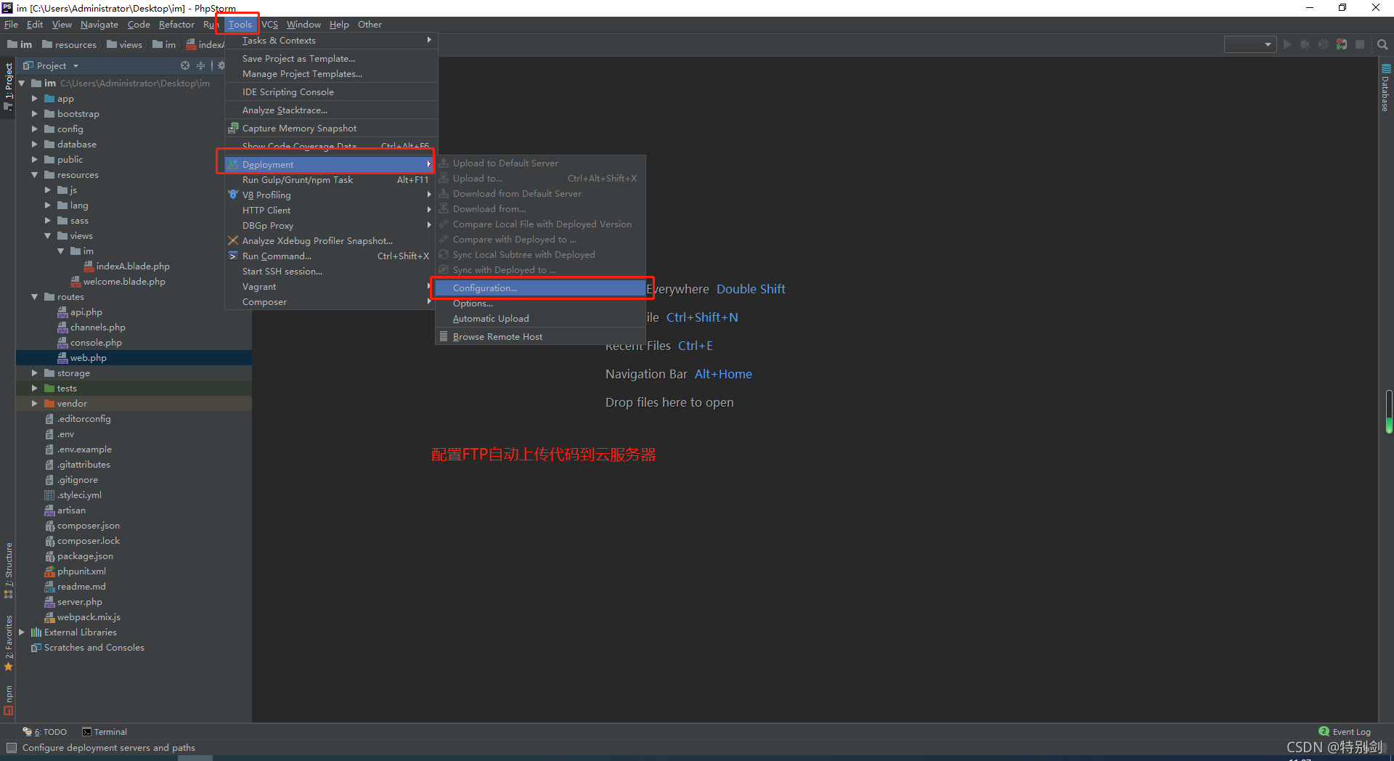
Task: Click the Vagrant submenu item
Action: coord(331,287)
